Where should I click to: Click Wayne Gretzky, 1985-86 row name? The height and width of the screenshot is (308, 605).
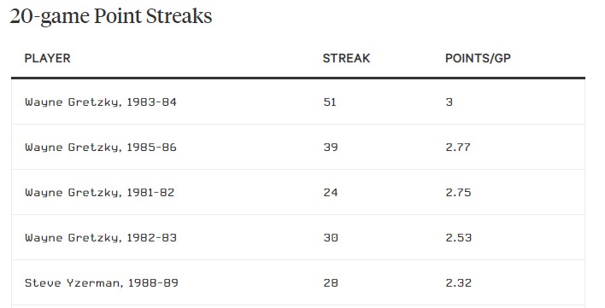point(101,148)
